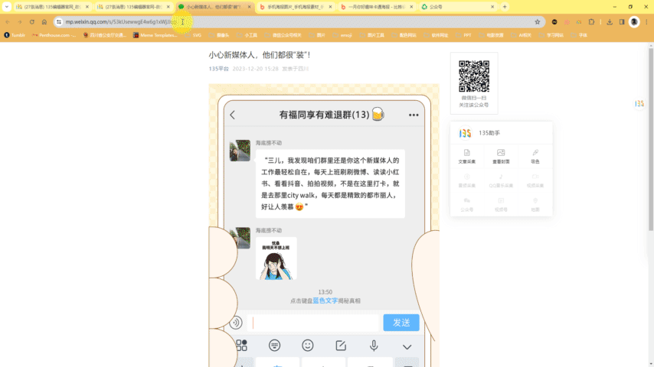654x367 pixels.
Task: Select QQ音乐采集 in 135助手 panel
Action: tap(501, 180)
